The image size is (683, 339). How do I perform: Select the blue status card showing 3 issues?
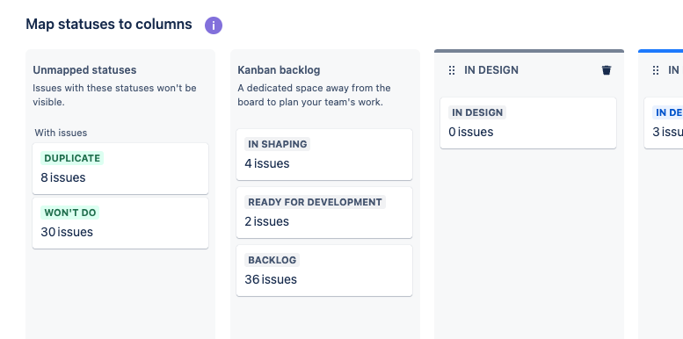(x=664, y=123)
